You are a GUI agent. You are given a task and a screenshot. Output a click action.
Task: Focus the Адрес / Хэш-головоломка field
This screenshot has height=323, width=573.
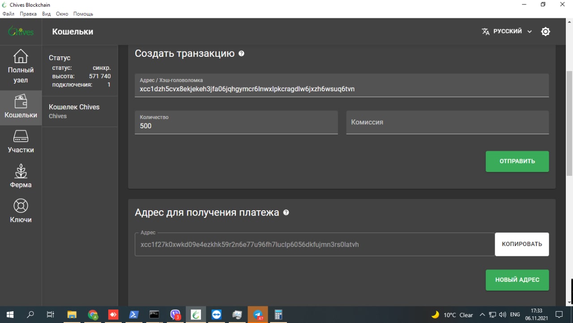click(342, 85)
